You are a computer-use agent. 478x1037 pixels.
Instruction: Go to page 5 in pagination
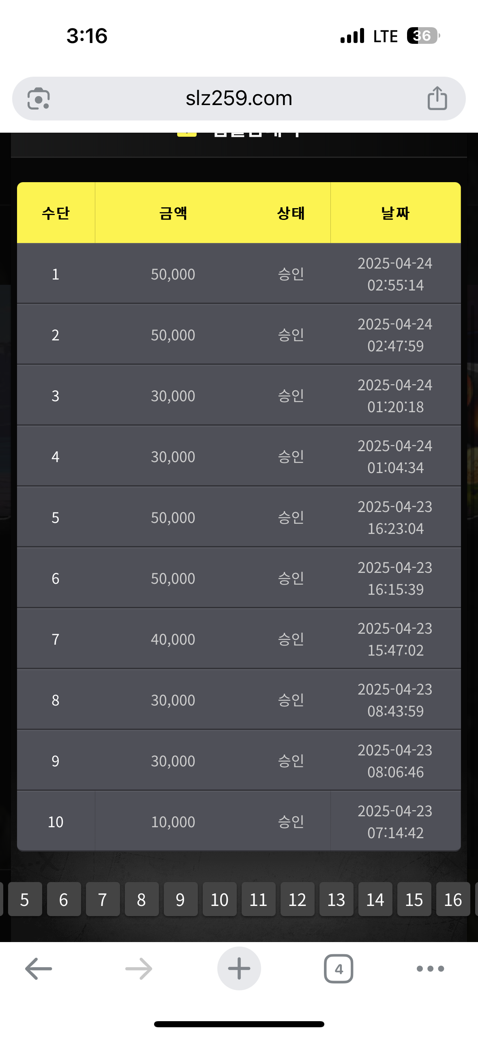[25, 899]
